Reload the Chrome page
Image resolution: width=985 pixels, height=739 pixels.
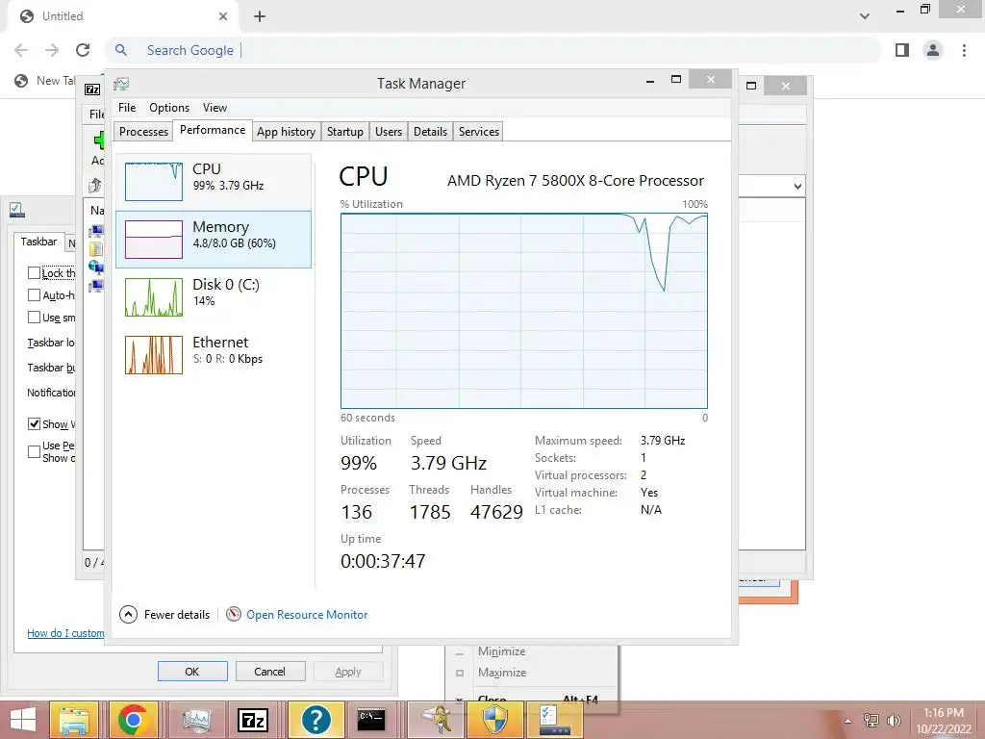coord(83,50)
